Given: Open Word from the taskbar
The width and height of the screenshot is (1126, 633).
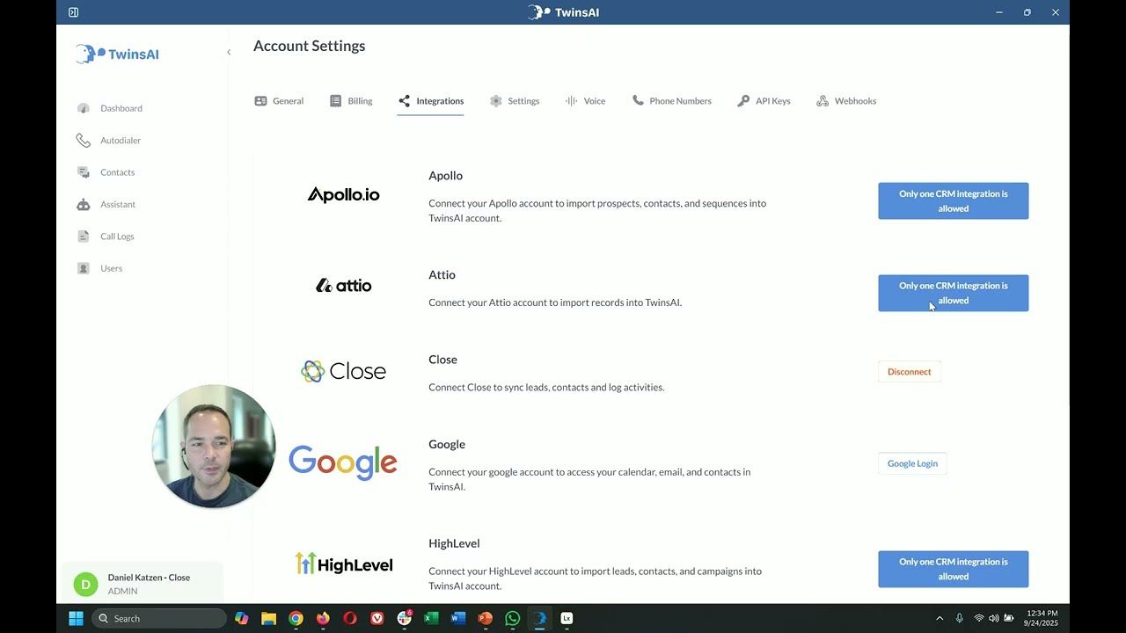Looking at the screenshot, I should pos(458,618).
